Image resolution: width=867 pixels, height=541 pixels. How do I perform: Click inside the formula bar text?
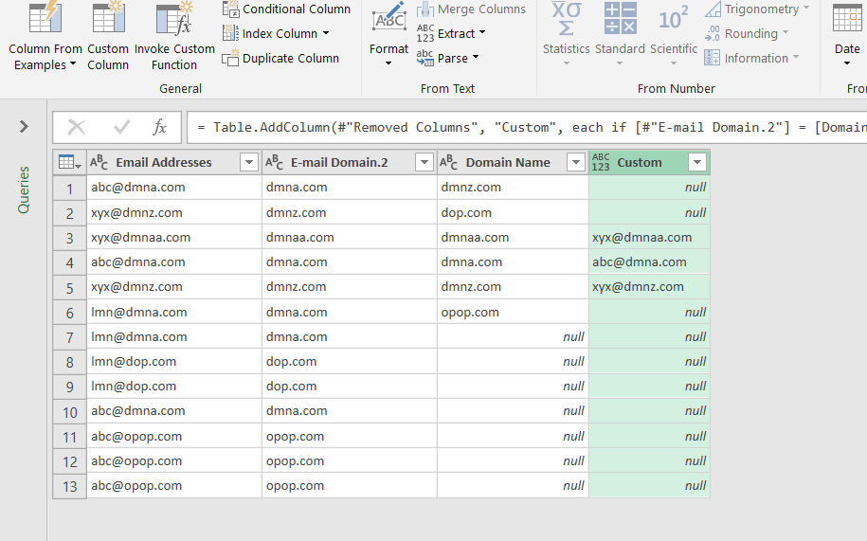[x=527, y=128]
